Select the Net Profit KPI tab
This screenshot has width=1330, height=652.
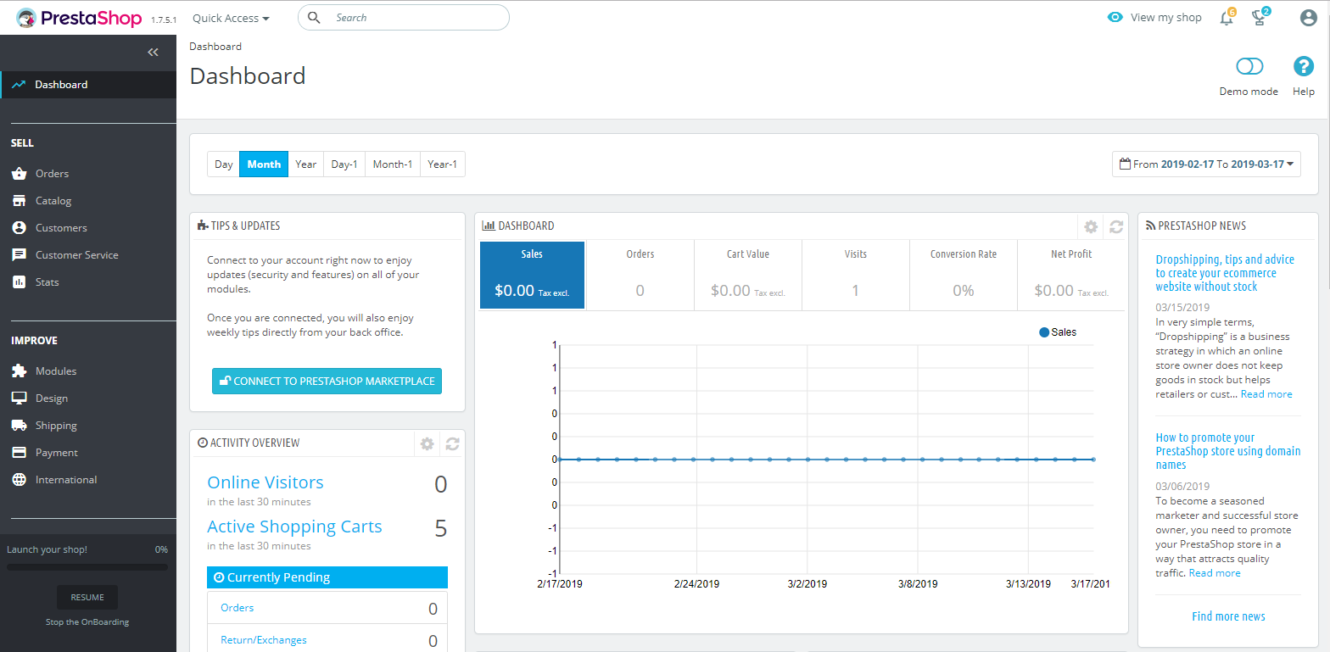pyautogui.click(x=1070, y=276)
